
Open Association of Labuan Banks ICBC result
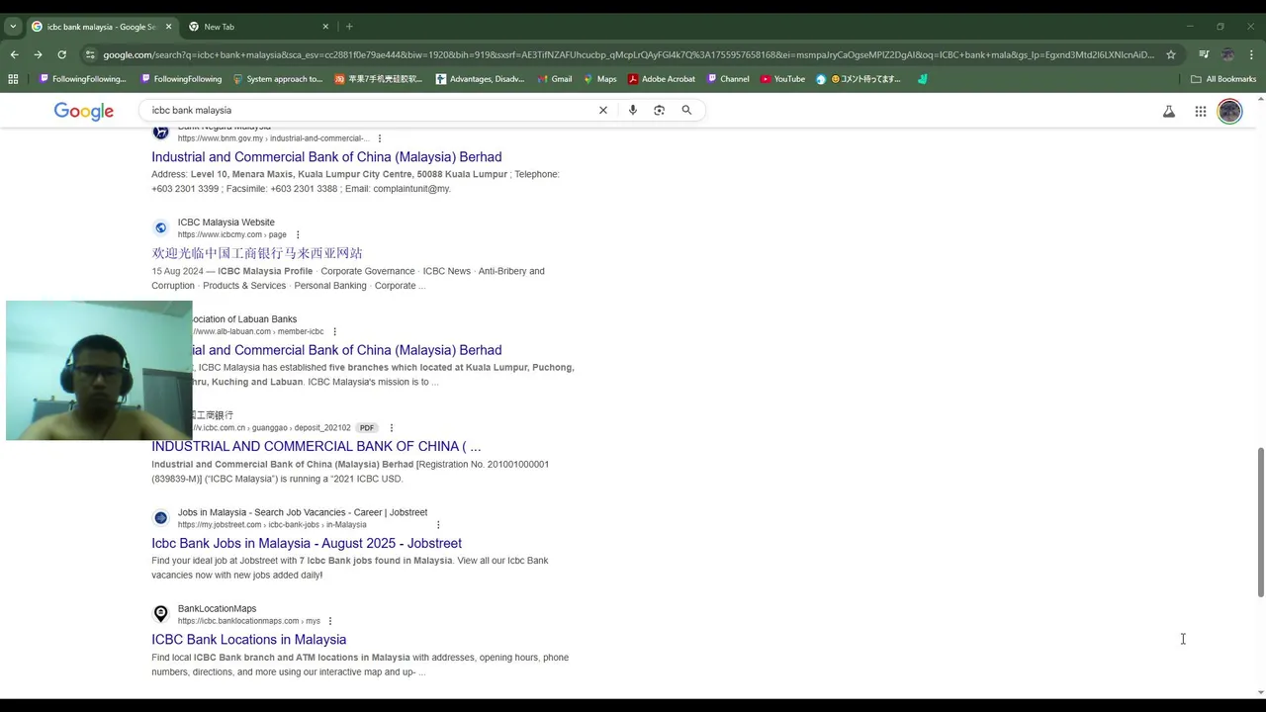(347, 350)
